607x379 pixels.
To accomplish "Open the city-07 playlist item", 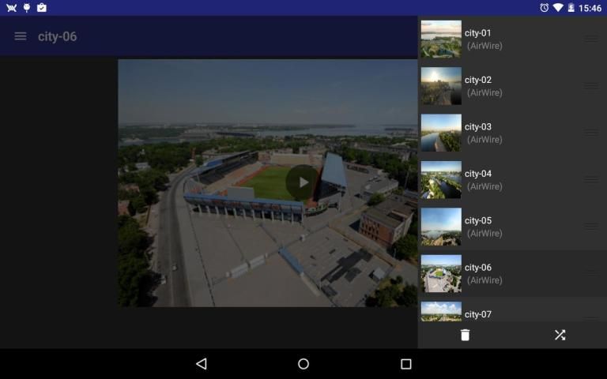I will pos(490,313).
